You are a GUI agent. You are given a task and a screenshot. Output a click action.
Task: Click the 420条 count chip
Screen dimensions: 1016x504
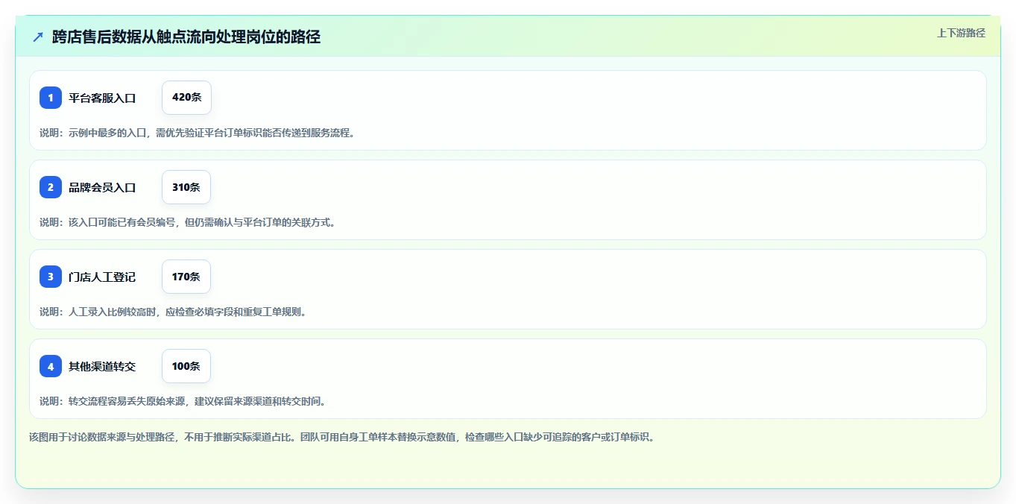tap(186, 98)
